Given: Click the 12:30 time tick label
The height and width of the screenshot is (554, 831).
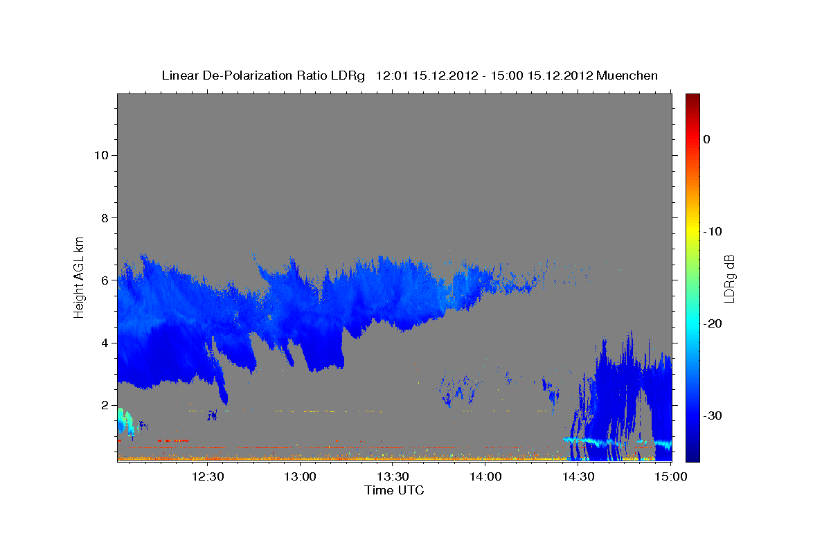Looking at the screenshot, I should 207,476.
